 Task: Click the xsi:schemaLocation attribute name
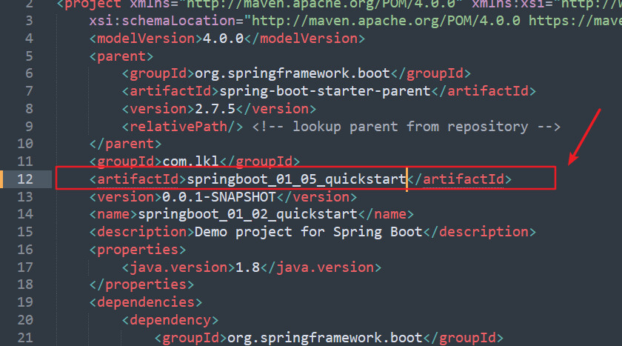click(x=162, y=21)
